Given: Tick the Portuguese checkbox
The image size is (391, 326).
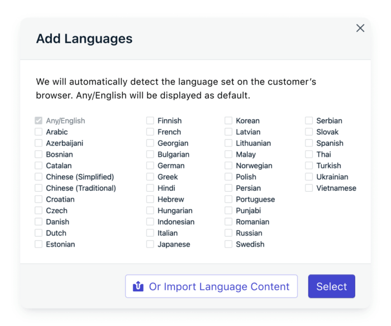Looking at the screenshot, I should click(x=228, y=199).
